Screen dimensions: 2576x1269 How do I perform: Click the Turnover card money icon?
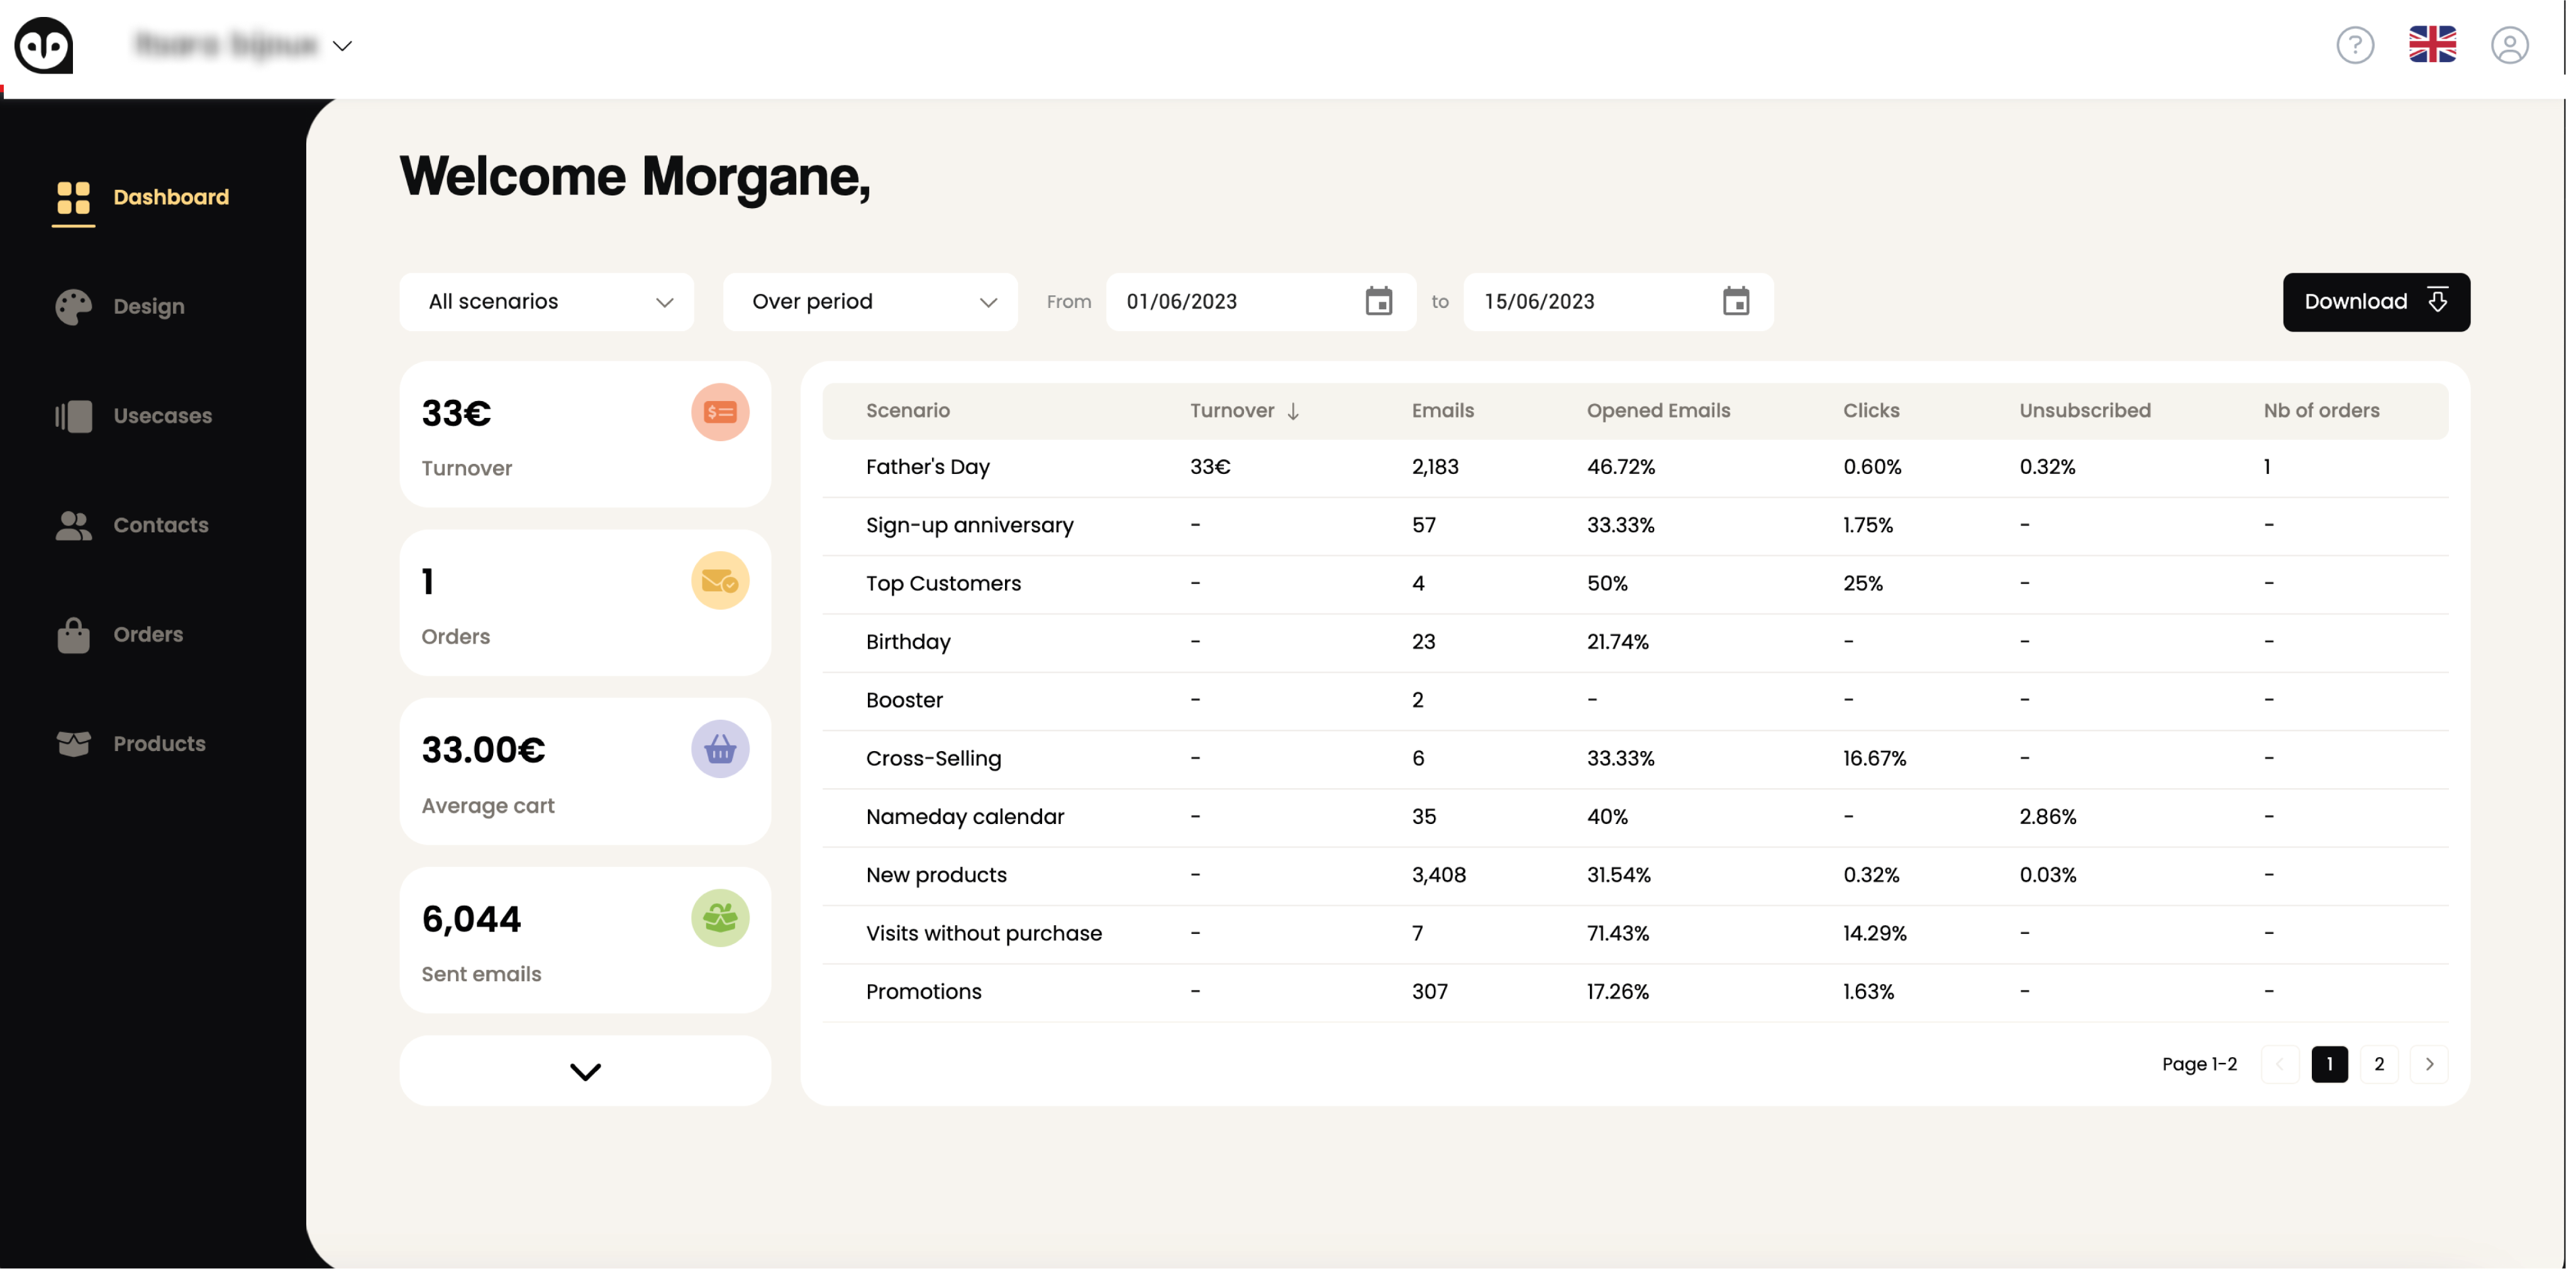719,412
